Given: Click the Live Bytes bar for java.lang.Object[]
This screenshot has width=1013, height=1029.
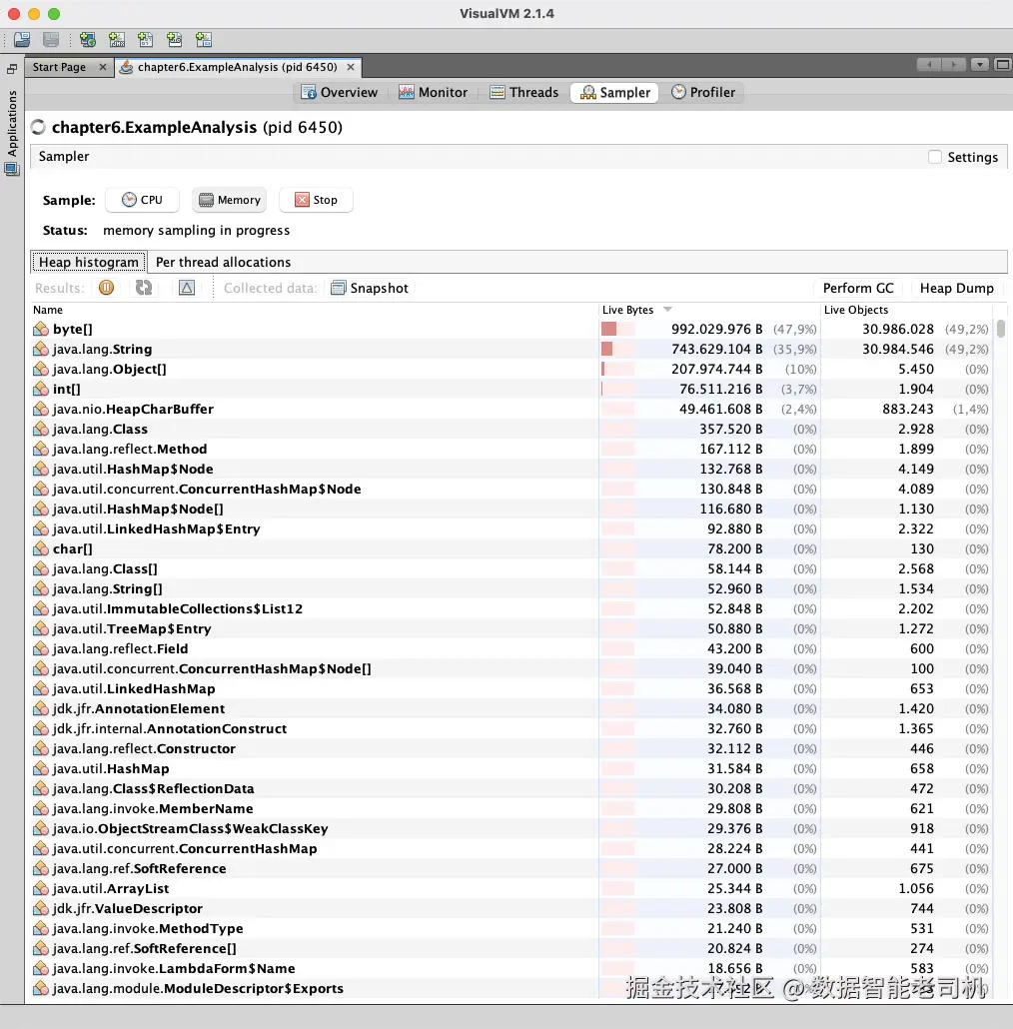Looking at the screenshot, I should [617, 369].
